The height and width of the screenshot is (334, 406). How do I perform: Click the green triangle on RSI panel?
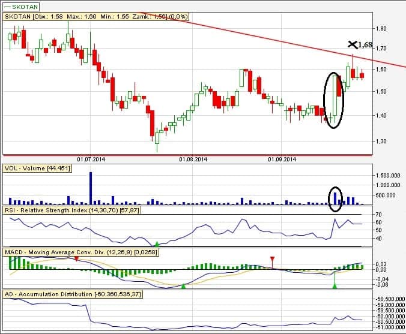pos(157,243)
